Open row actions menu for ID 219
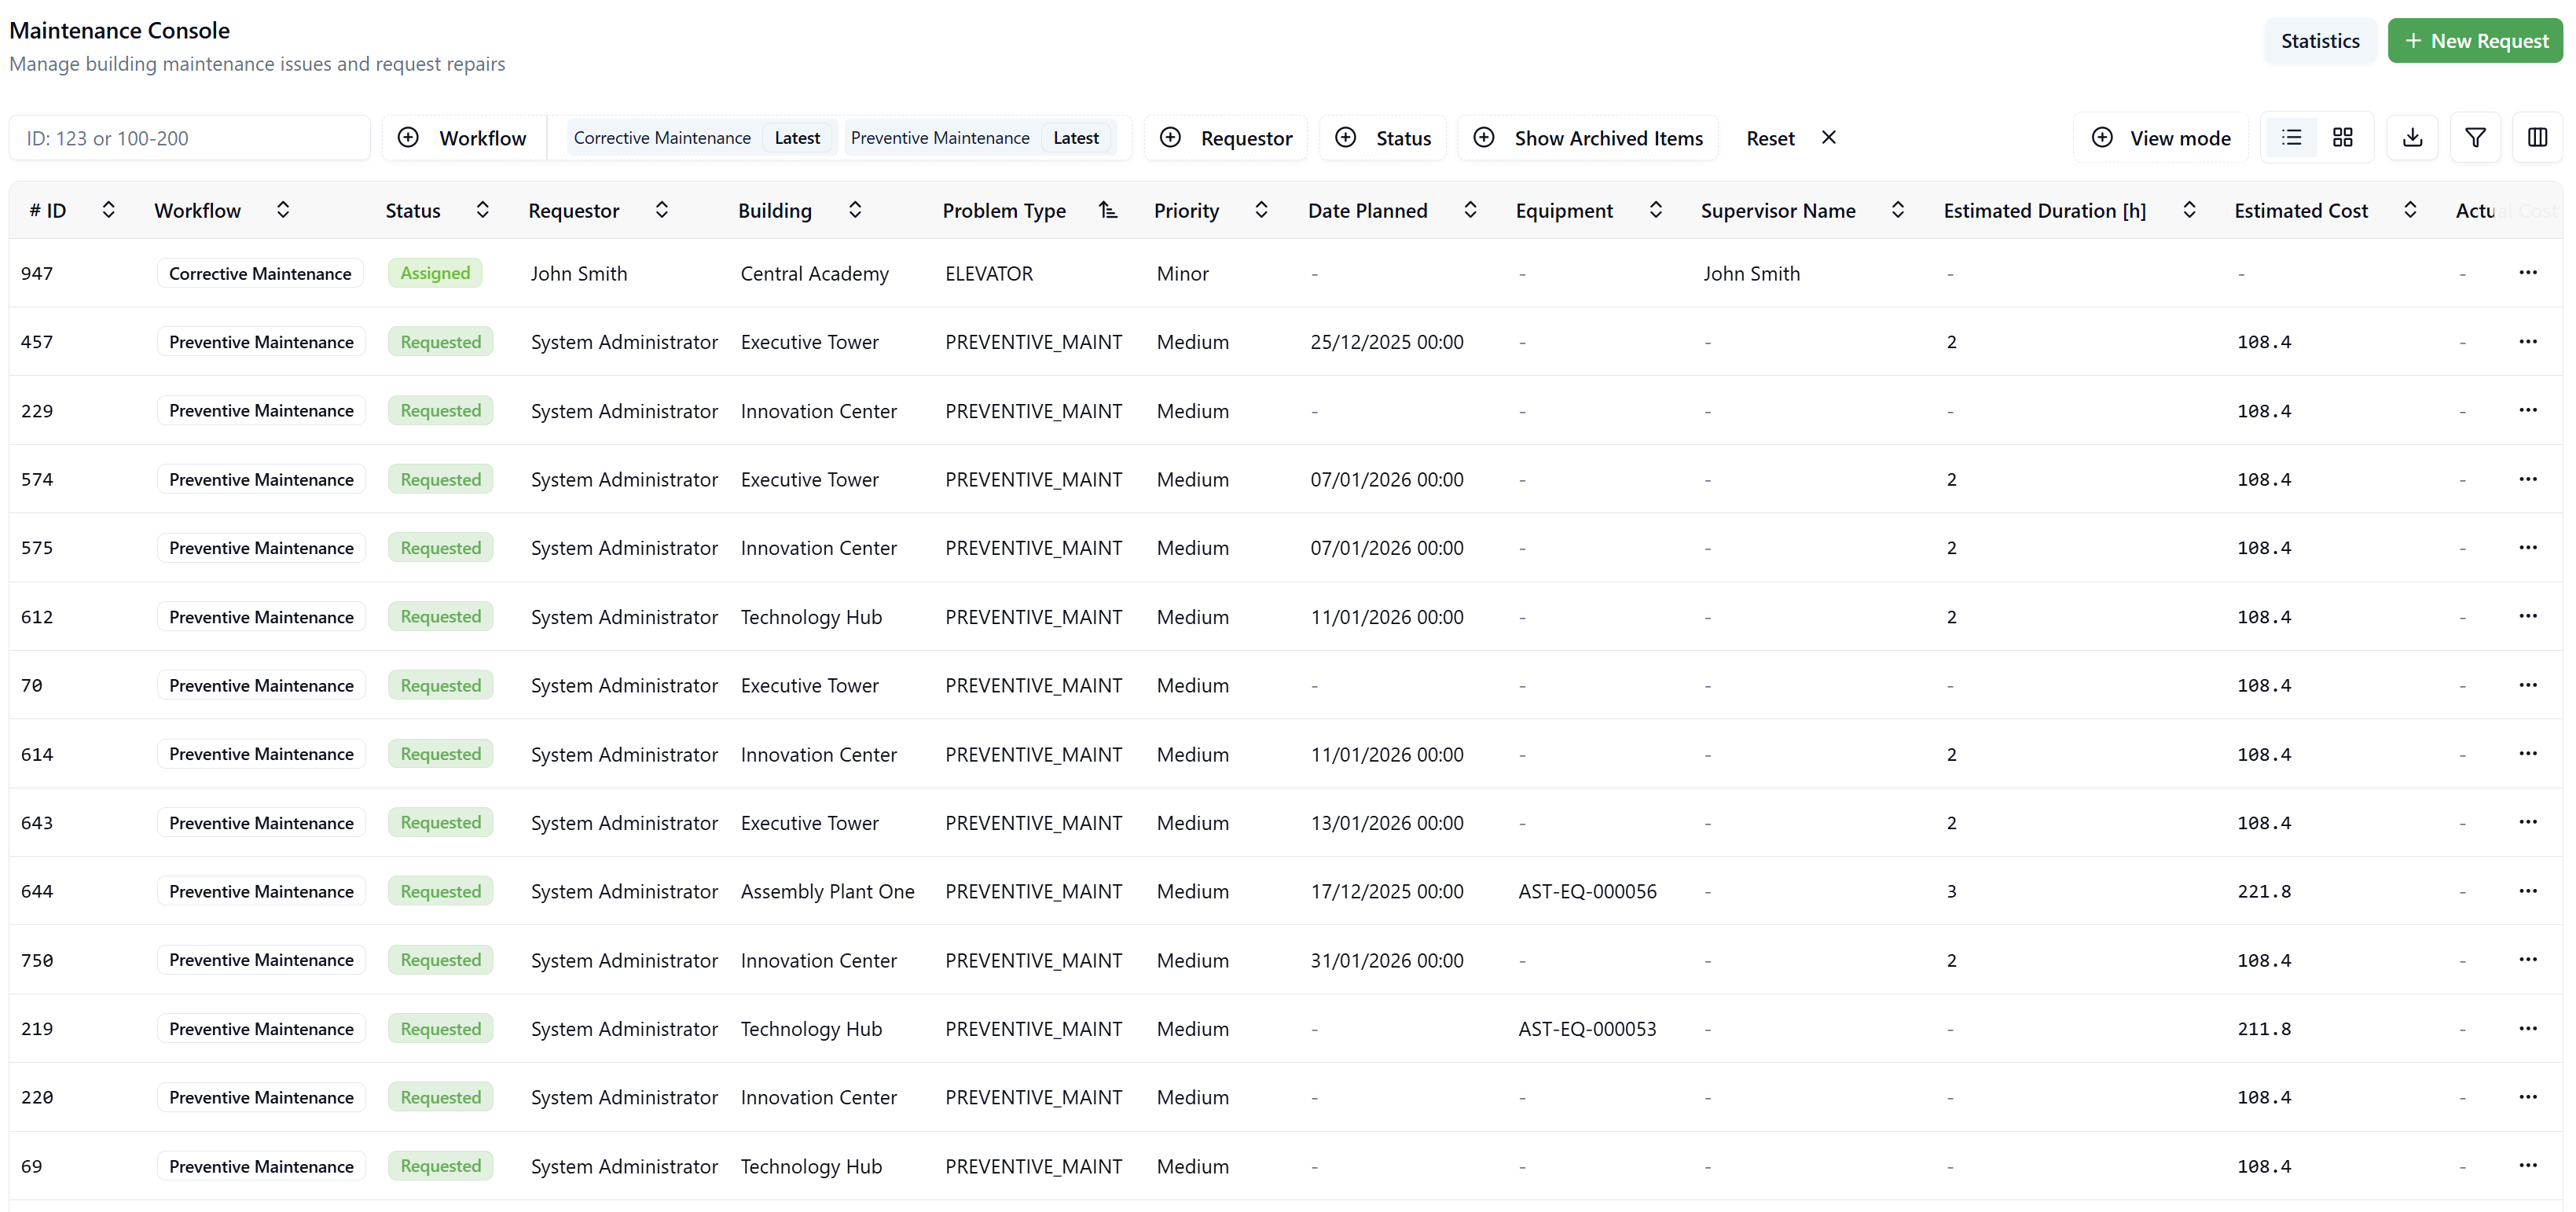This screenshot has height=1212, width=2576. [x=2528, y=1029]
